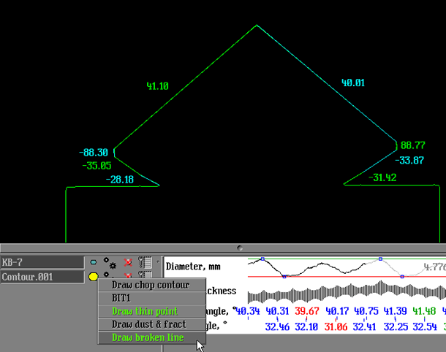446x352 pixels.
Task: Select 'Draw chop contour' in popup menu
Action: click(x=150, y=285)
